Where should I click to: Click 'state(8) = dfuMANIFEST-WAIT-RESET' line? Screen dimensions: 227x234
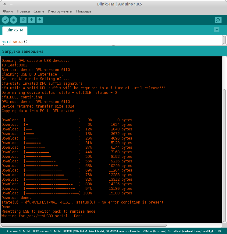click(83, 202)
